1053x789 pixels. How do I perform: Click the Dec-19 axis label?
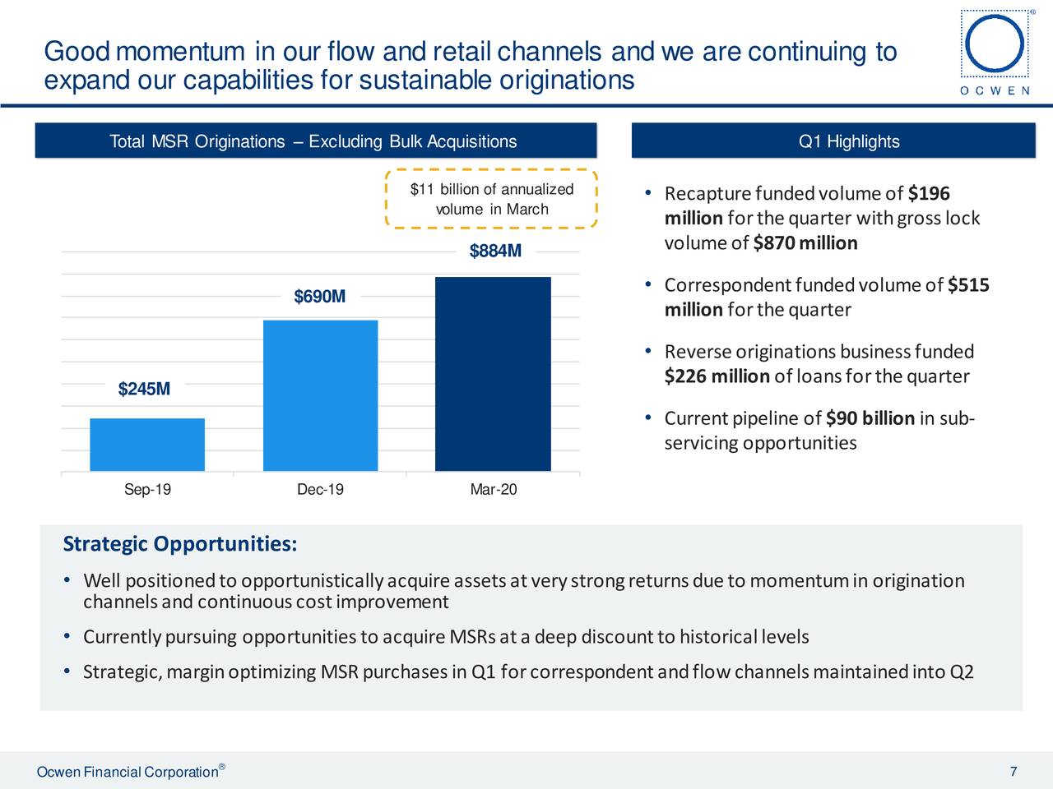[320, 490]
